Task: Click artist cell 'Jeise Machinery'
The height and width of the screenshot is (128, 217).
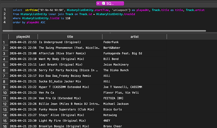Action: point(135,65)
